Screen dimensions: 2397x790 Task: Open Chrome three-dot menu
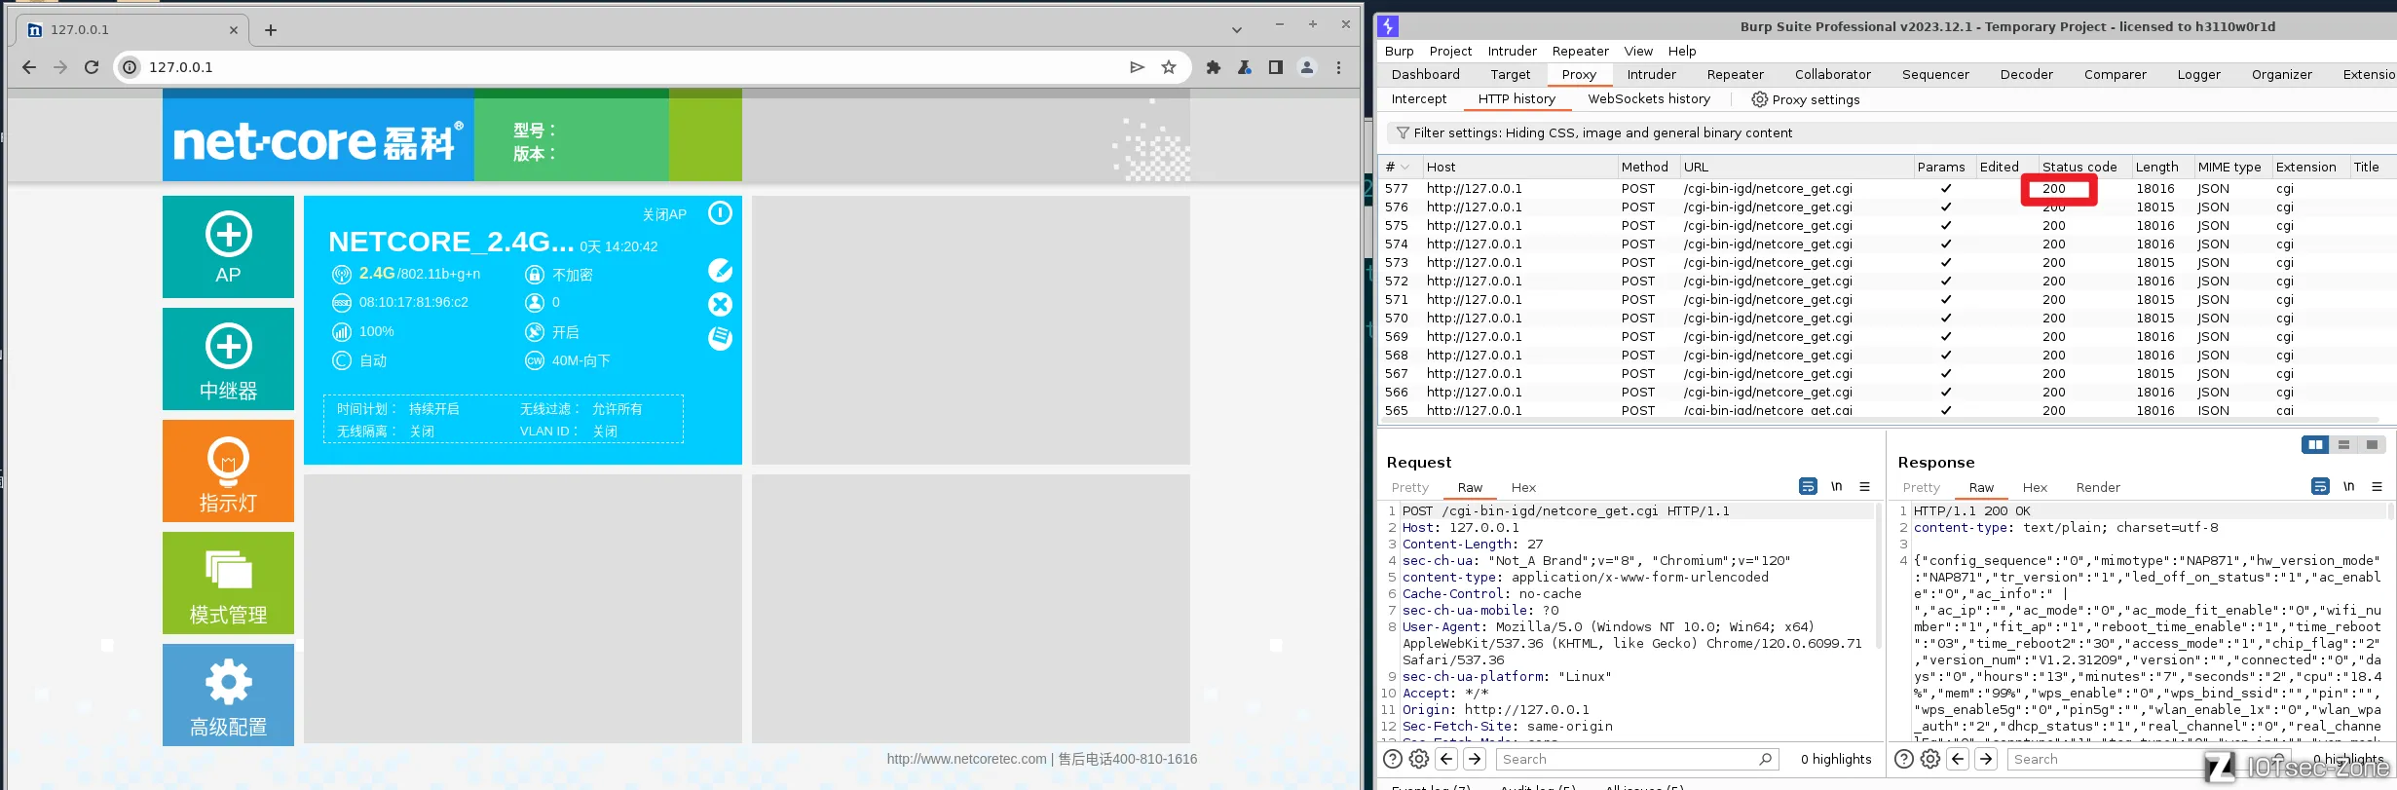click(1339, 67)
